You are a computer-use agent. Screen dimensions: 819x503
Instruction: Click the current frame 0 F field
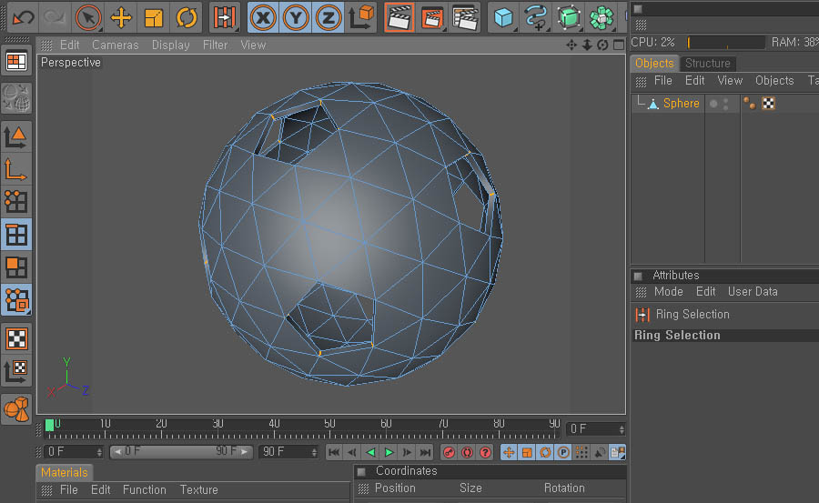595,428
